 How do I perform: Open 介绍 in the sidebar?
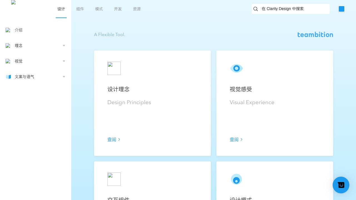point(19,30)
